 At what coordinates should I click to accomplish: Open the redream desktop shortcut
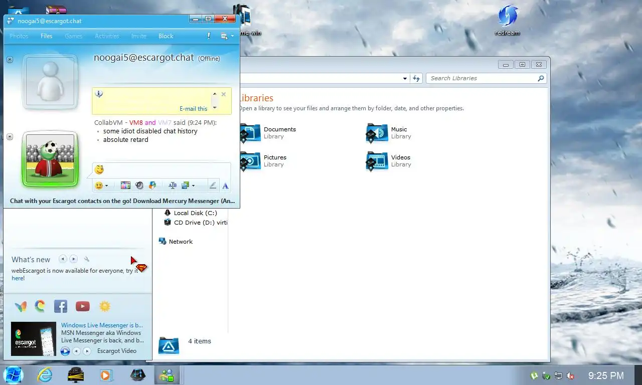(x=507, y=21)
